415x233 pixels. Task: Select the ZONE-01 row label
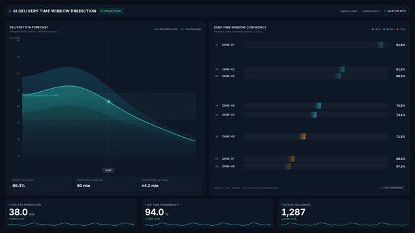pos(228,45)
